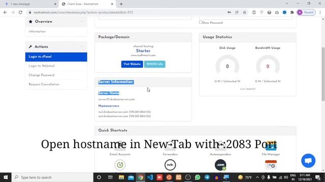Open the File Manager shortcut

pyautogui.click(x=271, y=149)
